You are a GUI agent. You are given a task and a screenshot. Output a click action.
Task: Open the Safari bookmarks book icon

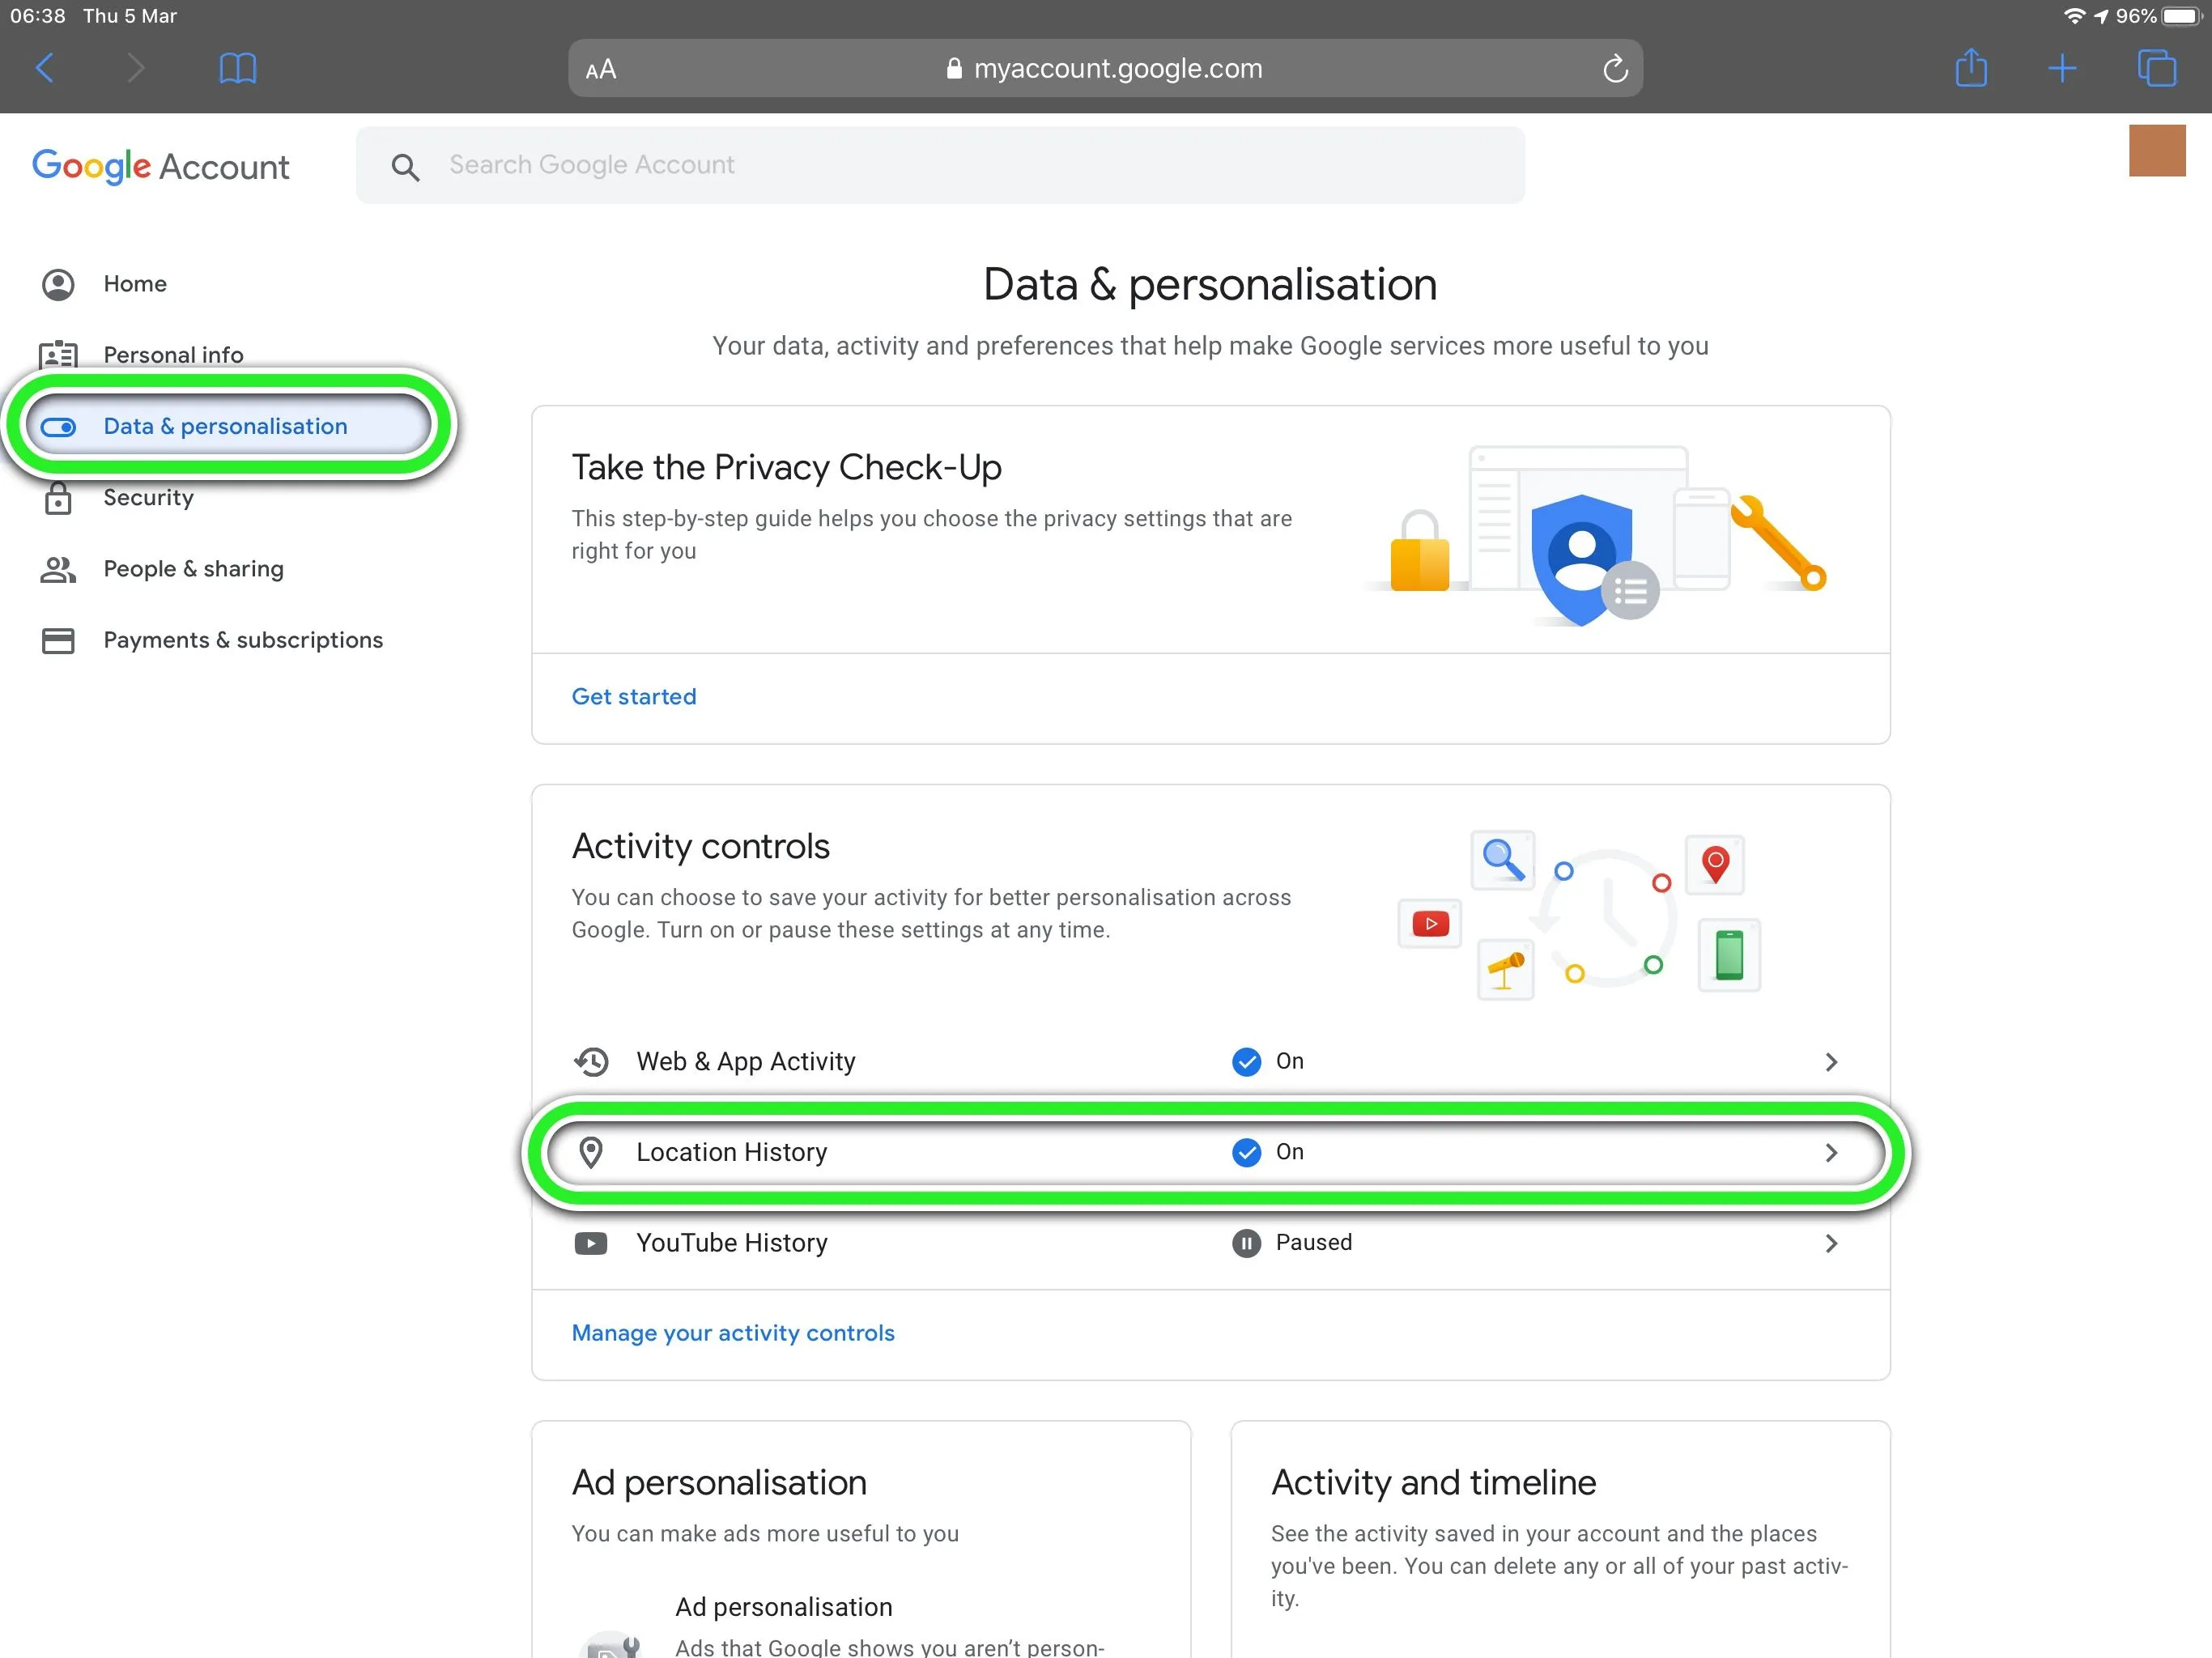[x=237, y=68]
